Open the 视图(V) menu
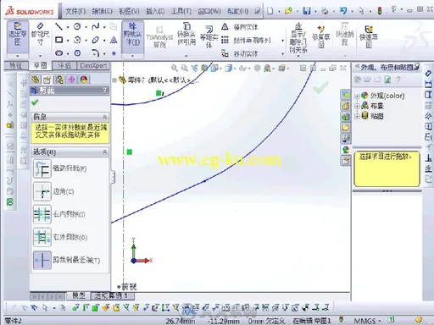 pos(129,11)
